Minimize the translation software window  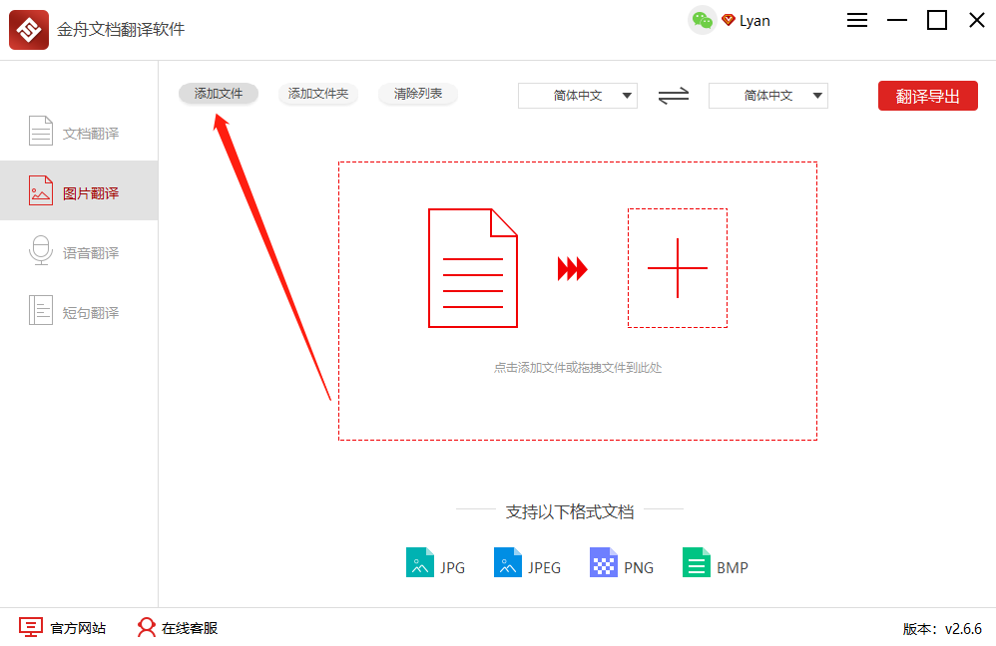(897, 20)
